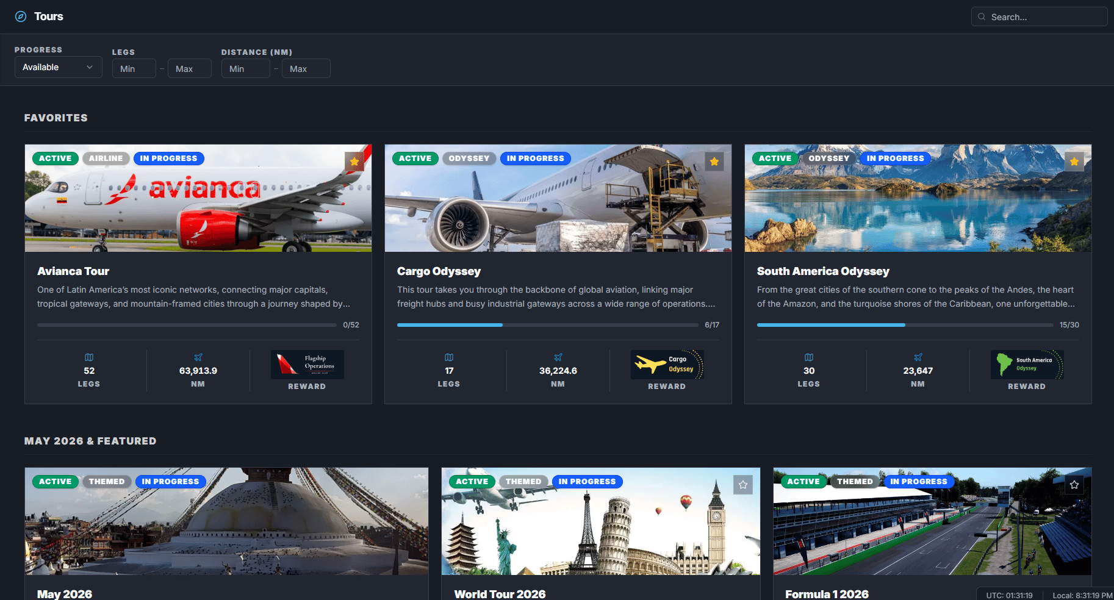Viewport: 1114px width, 600px height.
Task: Click the search magnifier icon
Action: [x=982, y=17]
